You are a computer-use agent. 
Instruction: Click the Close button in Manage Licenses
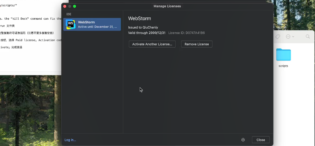(261, 140)
